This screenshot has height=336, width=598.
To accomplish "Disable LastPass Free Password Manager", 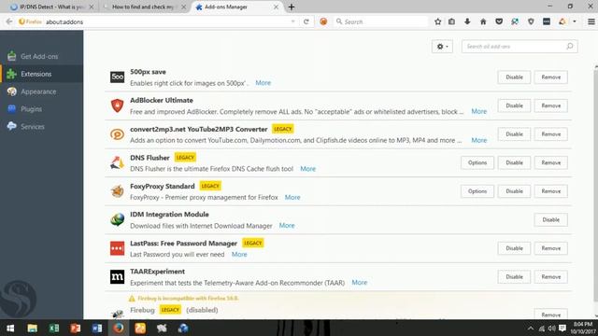I will coord(514,248).
